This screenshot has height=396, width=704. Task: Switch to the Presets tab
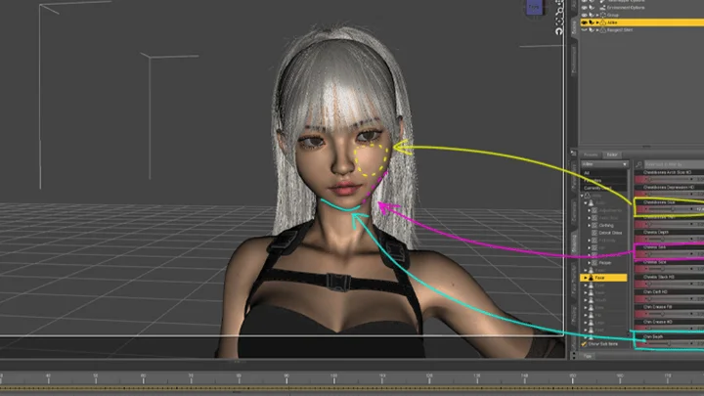pos(591,154)
